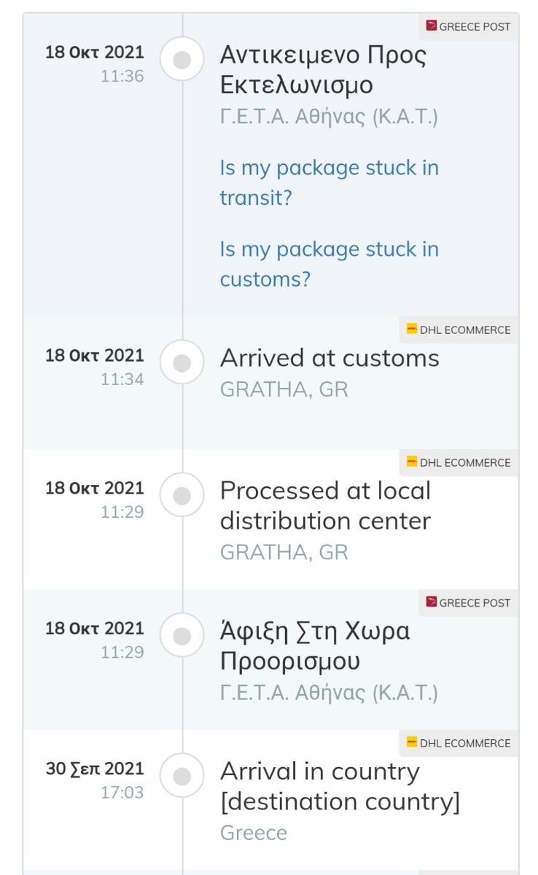Click the GRATHA, GR location under Arrived at customs
538x875 pixels.
pos(284,389)
